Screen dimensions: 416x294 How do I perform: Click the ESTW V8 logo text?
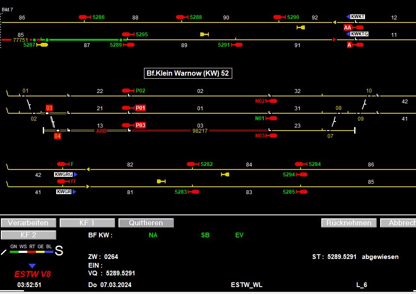[32, 274]
